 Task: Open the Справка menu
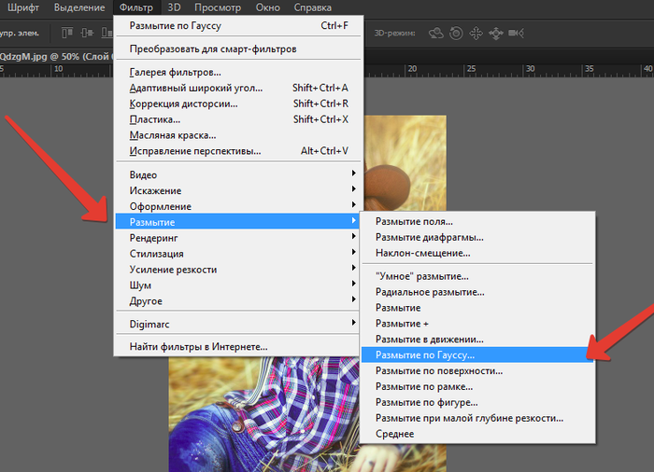(313, 7)
